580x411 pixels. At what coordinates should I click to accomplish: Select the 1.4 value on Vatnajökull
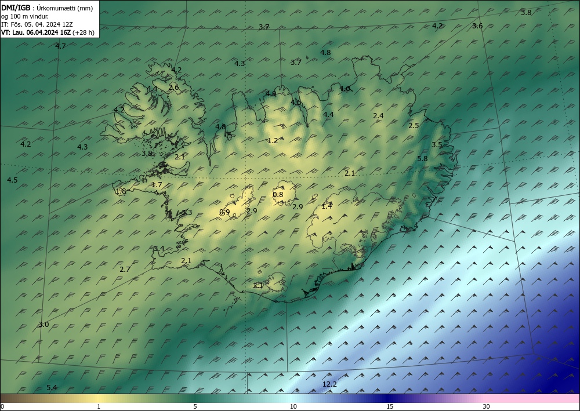[327, 206]
